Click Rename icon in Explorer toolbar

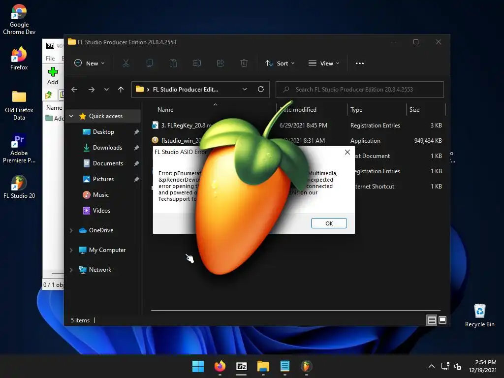(x=197, y=63)
